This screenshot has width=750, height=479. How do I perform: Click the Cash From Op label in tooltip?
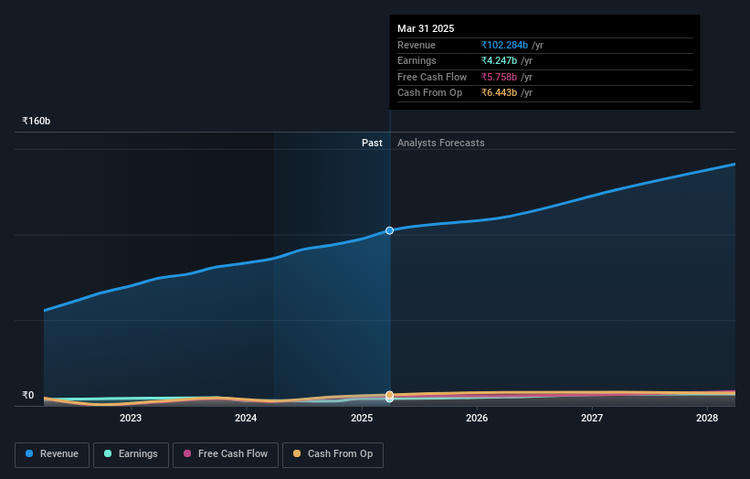click(x=430, y=93)
